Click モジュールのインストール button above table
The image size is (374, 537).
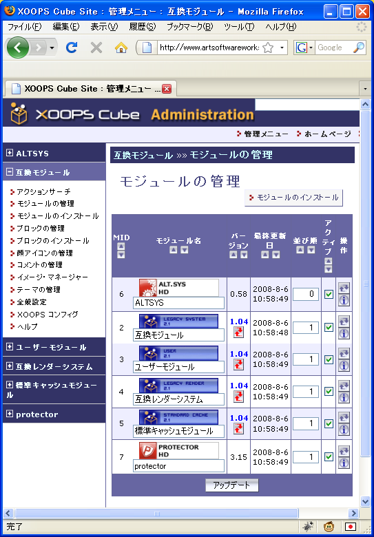point(294,198)
